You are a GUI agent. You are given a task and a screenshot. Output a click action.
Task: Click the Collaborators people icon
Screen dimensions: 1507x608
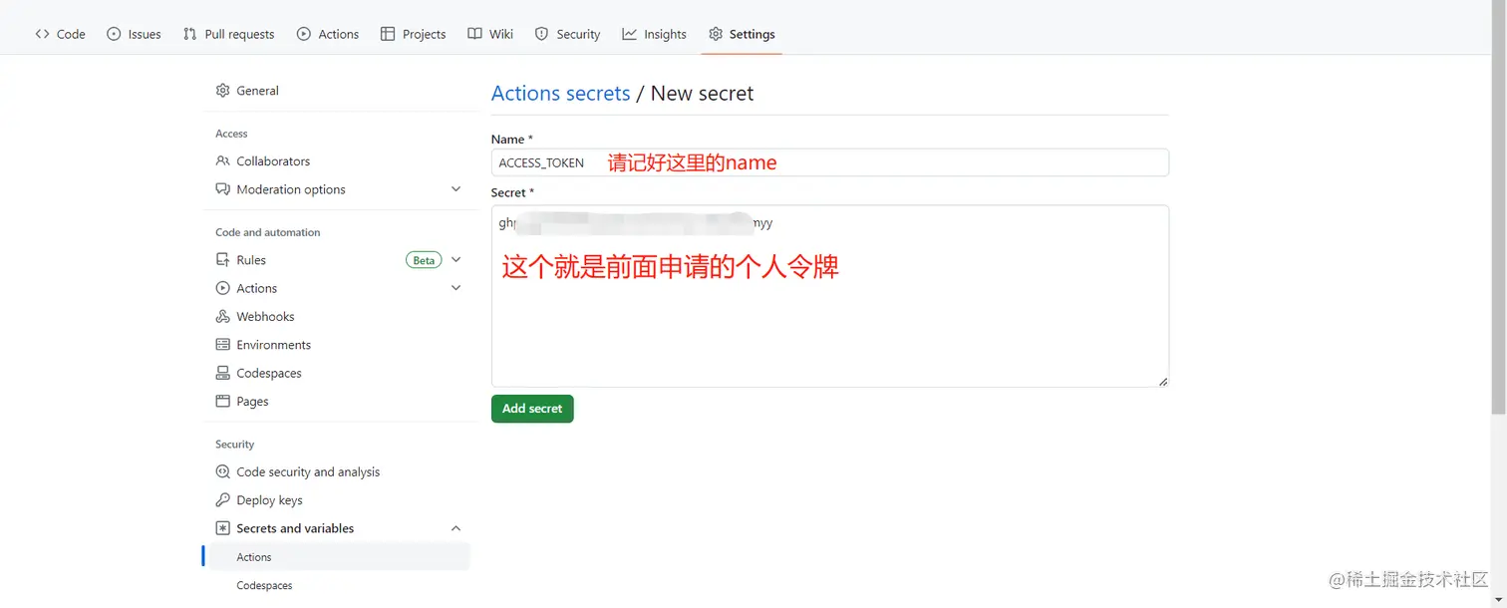point(222,161)
